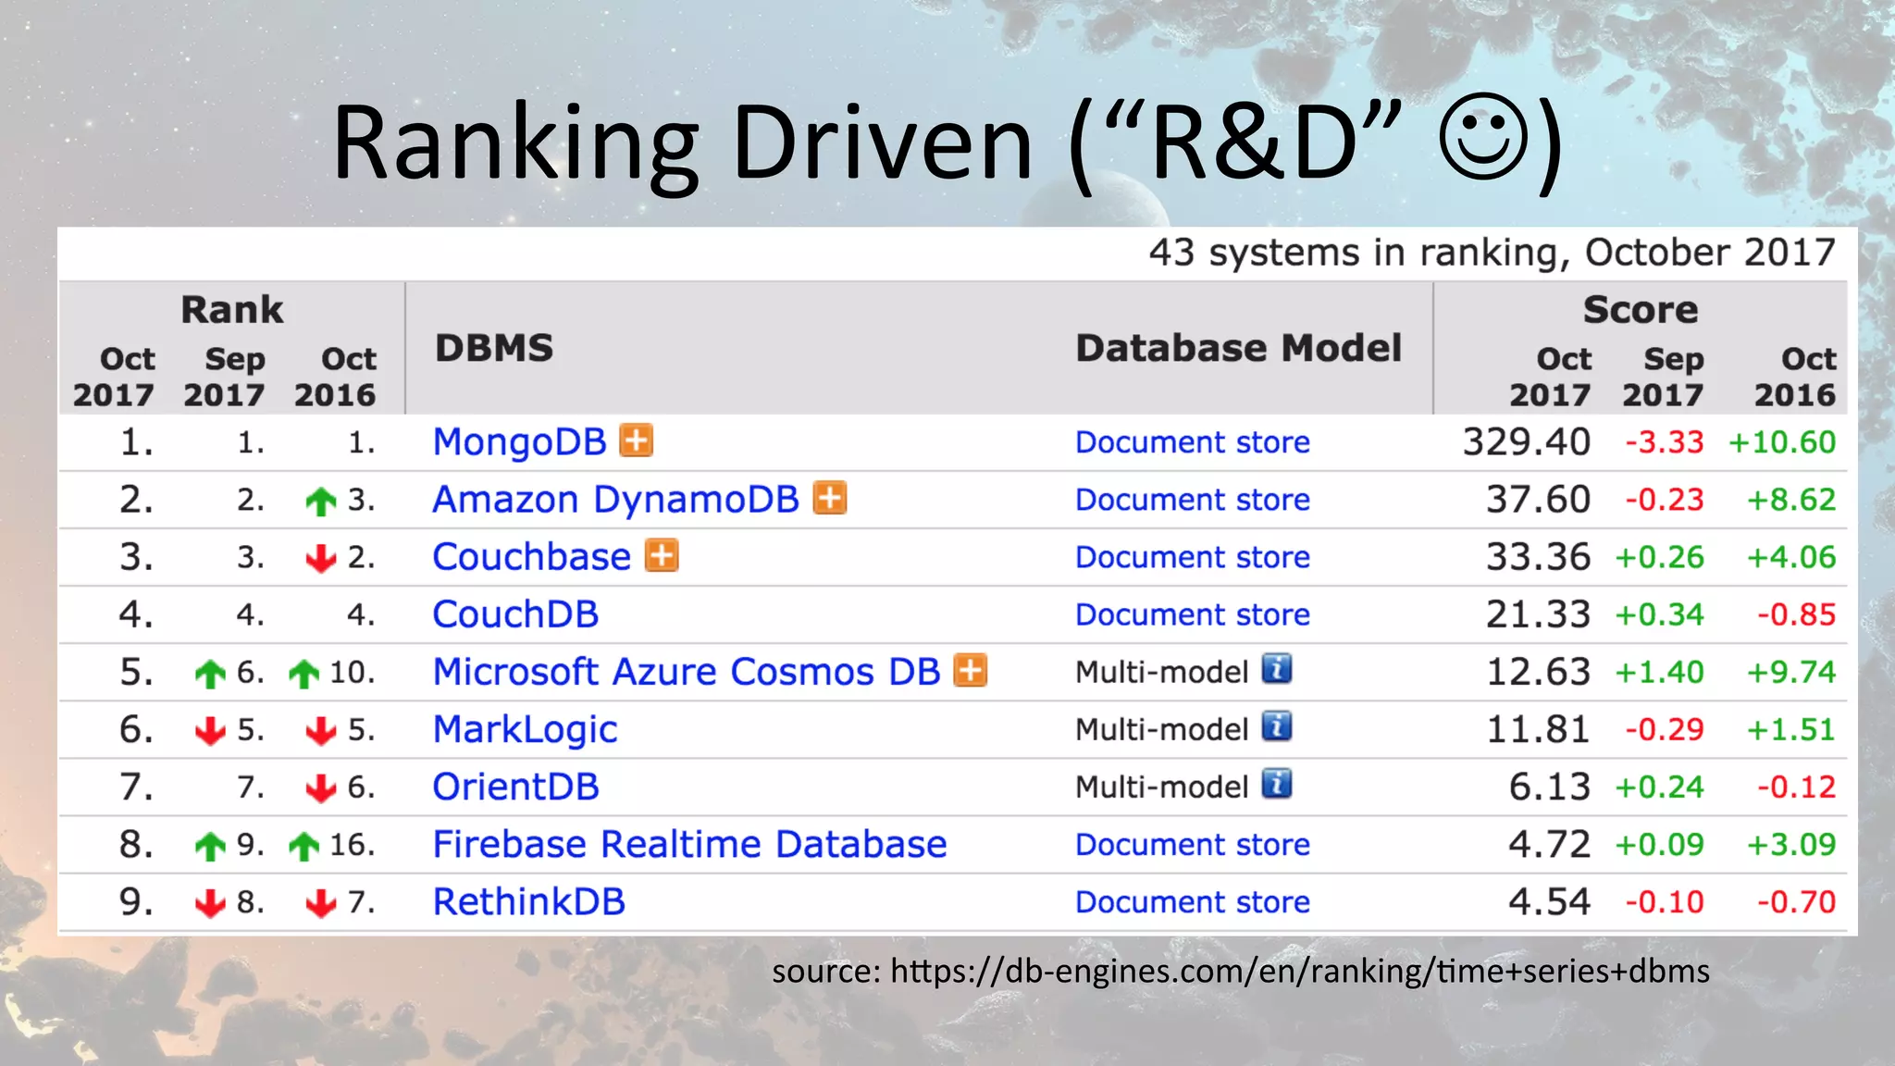The image size is (1895, 1066).
Task: Open the Firebase Realtime Database link
Action: (x=690, y=844)
